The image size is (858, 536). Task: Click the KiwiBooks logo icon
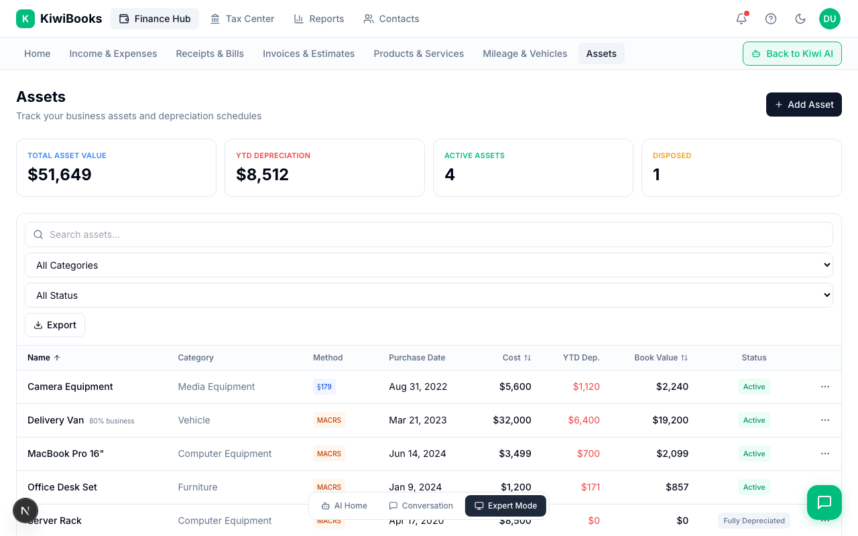click(25, 19)
